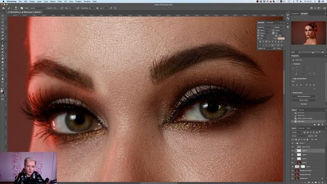Toggle visibility of Layer 4
The image size is (327, 184).
click(x=292, y=155)
